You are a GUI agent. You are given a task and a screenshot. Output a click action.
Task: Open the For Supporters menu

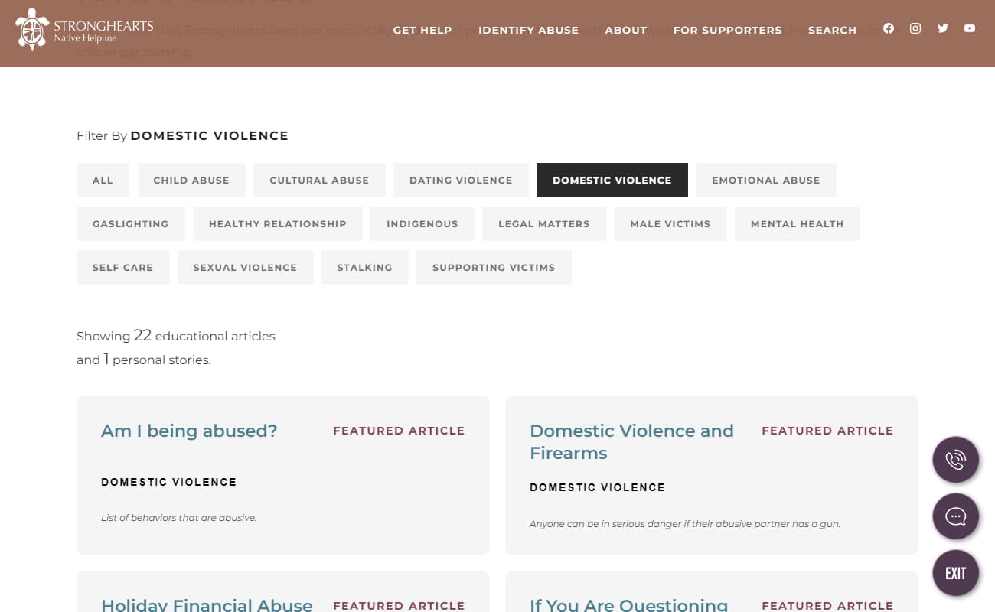point(728,30)
